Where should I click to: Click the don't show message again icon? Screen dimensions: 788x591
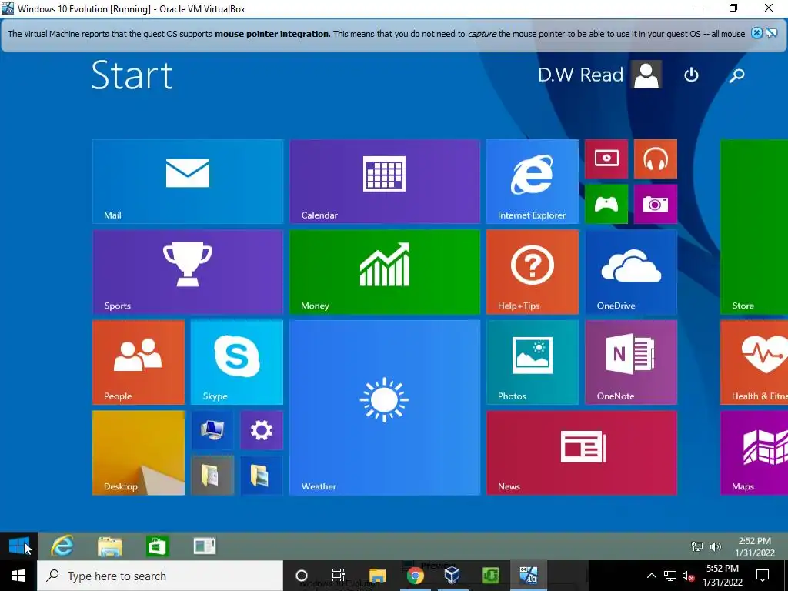point(771,33)
